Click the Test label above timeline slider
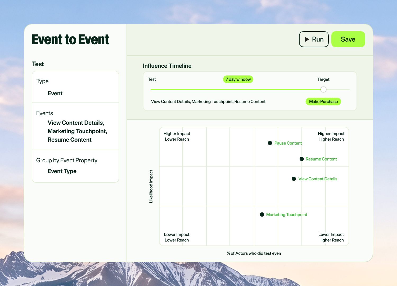Viewport: 397px width, 286px height. tap(152, 79)
